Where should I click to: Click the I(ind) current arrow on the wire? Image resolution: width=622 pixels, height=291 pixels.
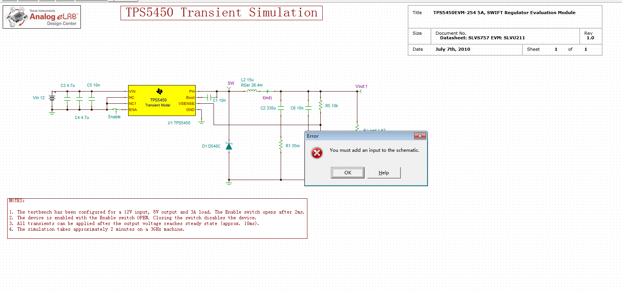point(268,91)
